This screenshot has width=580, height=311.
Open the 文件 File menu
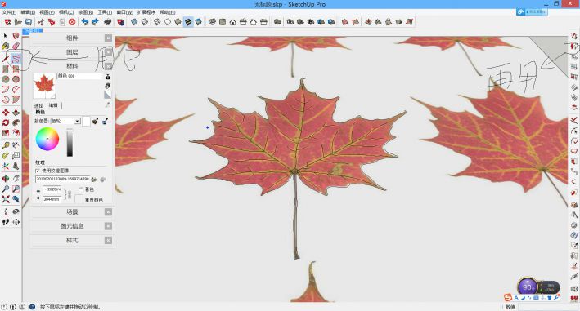[x=9, y=12]
